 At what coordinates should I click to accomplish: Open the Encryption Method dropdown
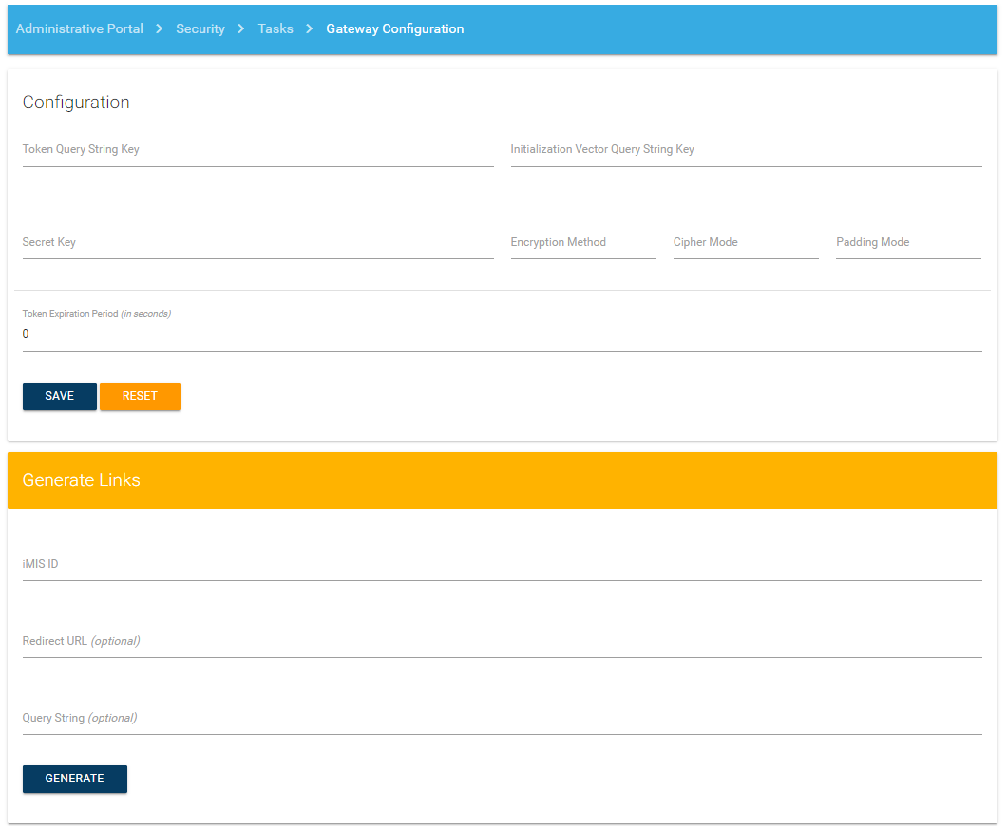pyautogui.click(x=582, y=243)
